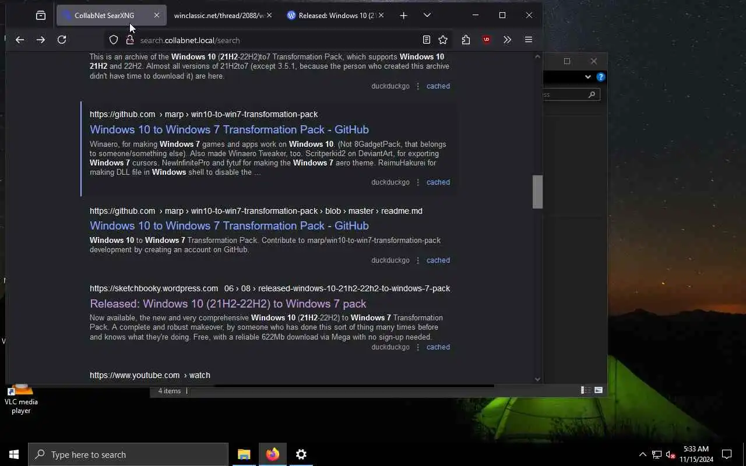Bookmark this page with star icon
746x466 pixels.
(443, 40)
